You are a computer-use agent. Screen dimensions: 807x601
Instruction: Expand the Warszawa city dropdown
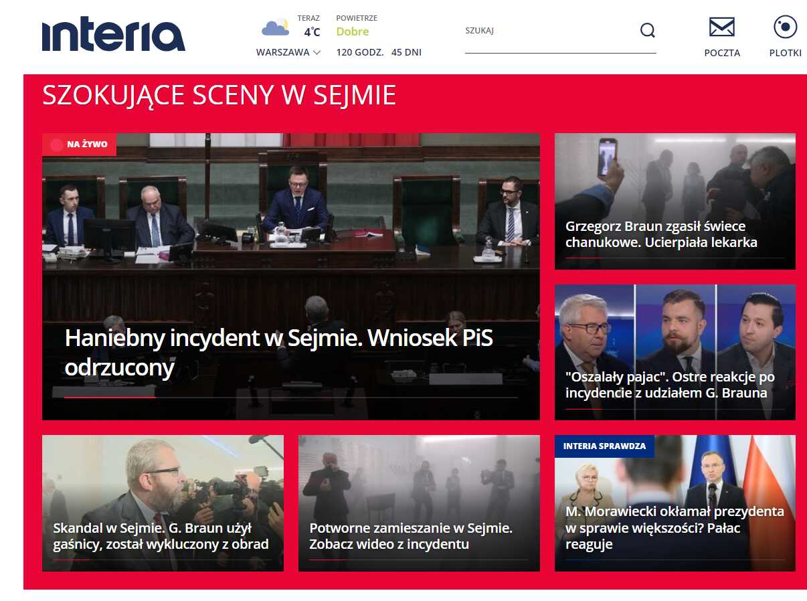point(288,52)
